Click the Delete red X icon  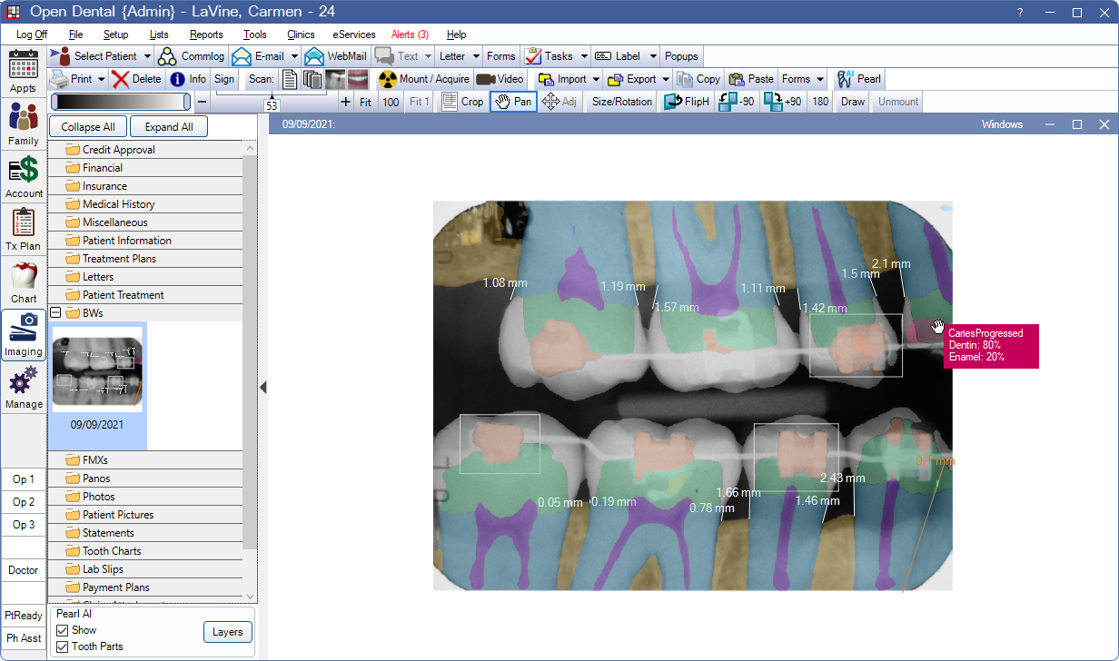click(x=121, y=79)
